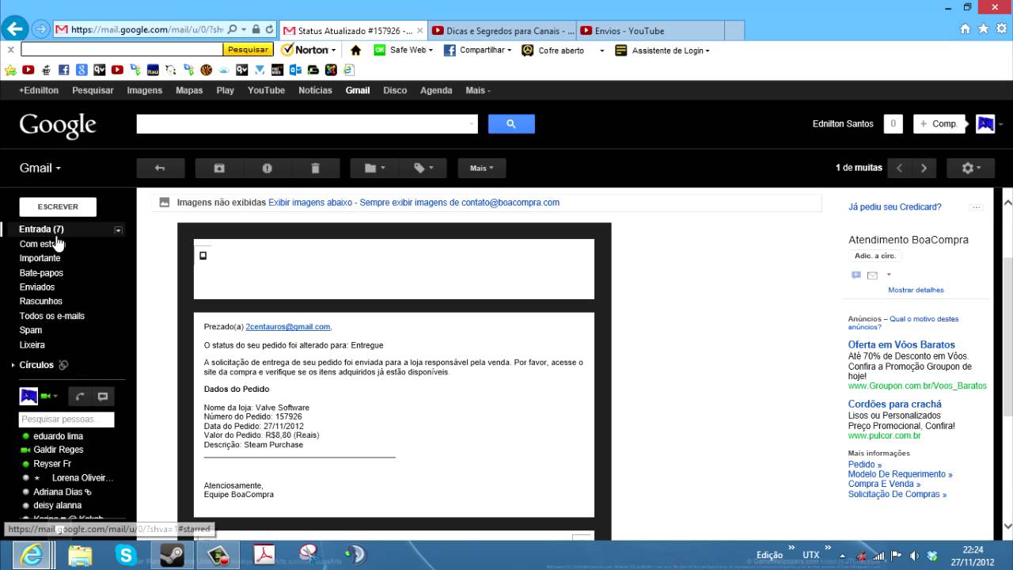Switch to the 'Dicas e Segredos para Canais' tab
The image size is (1013, 570).
[x=503, y=31]
